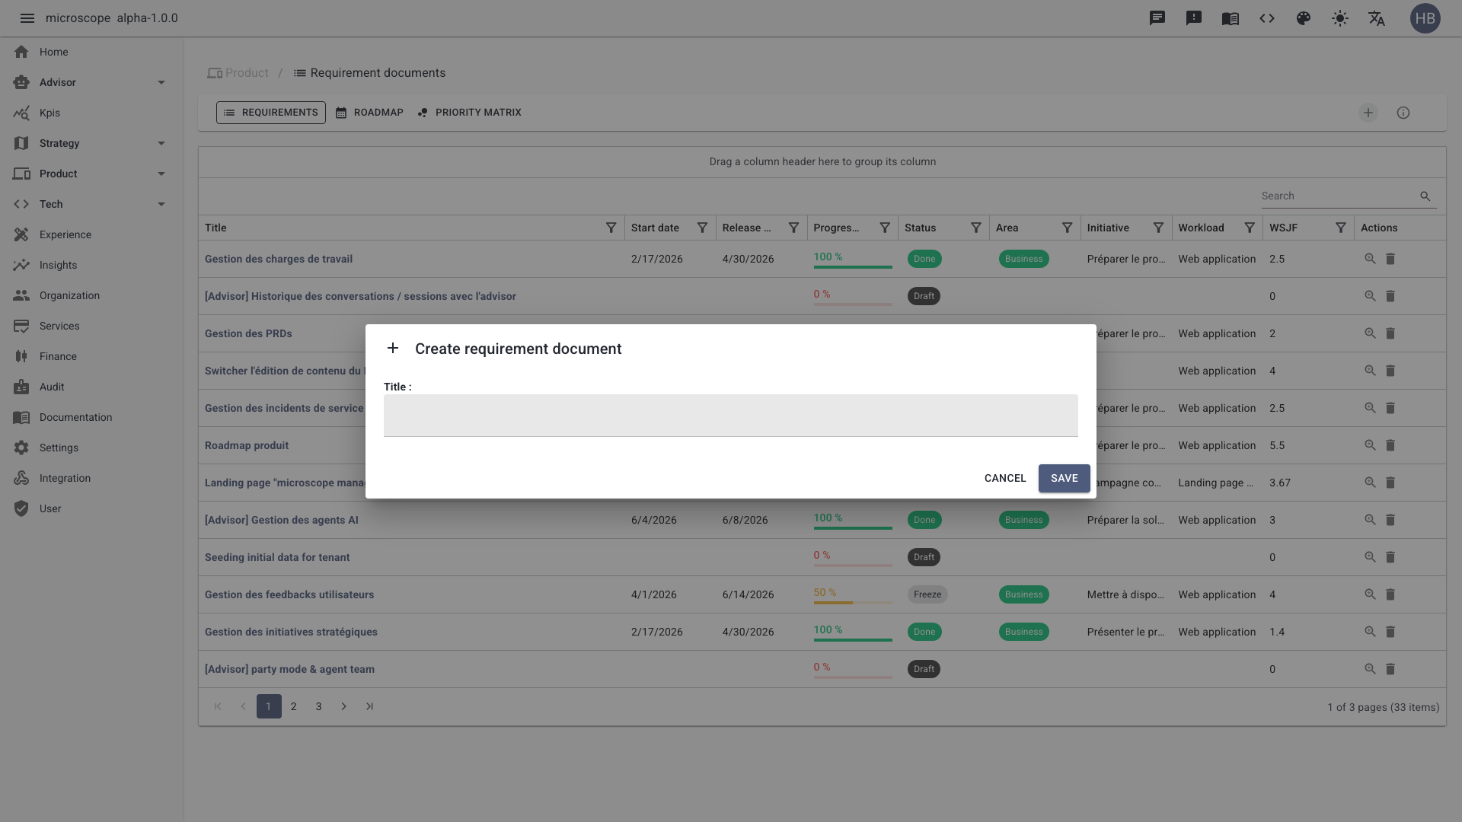Open Finance in sidebar
The height and width of the screenshot is (822, 1462).
pyautogui.click(x=91, y=356)
